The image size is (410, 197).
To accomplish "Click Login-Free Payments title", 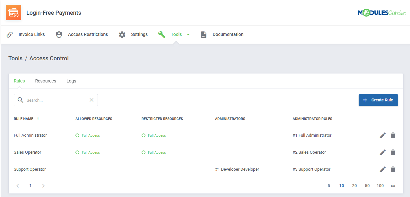I will tap(54, 13).
